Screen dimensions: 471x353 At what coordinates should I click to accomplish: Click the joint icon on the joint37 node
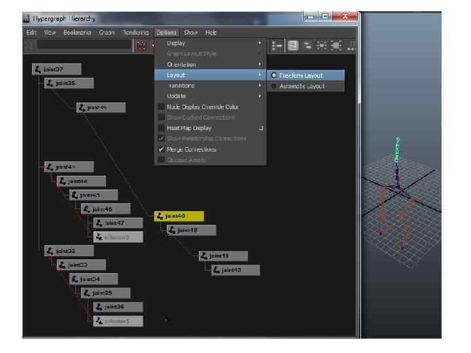pos(37,69)
